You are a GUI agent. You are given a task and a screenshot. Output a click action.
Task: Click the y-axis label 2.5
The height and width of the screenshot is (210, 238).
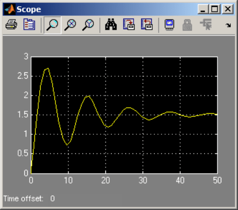[23, 76]
